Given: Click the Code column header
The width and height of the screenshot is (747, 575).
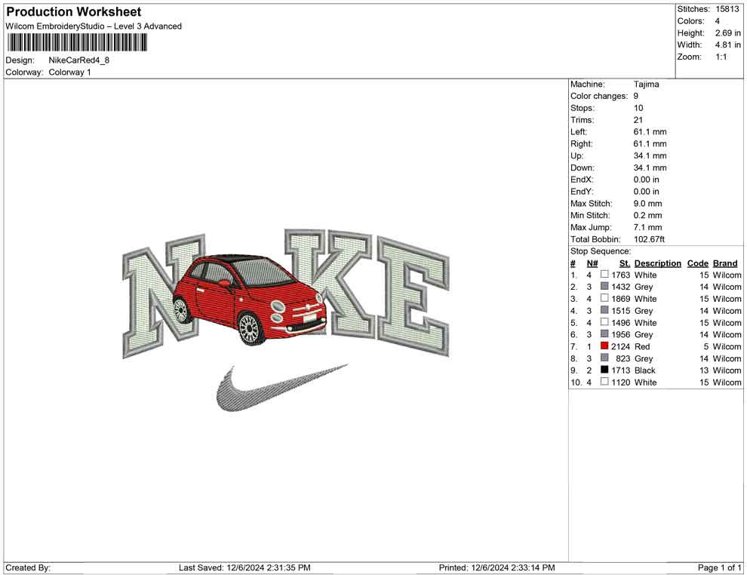Looking at the screenshot, I should pos(697,263).
